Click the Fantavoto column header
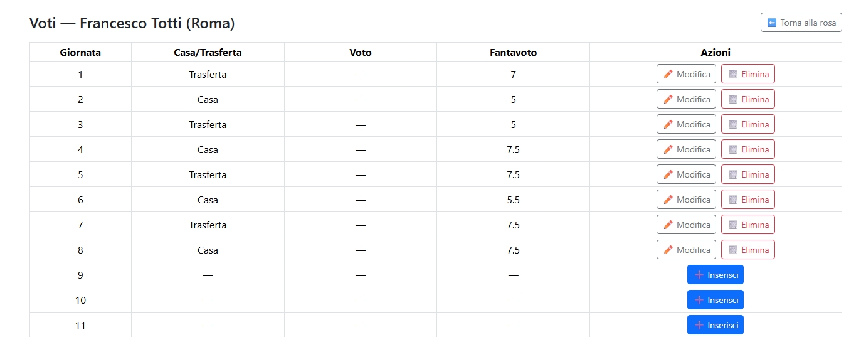Screen dimensions: 866x337 (x=513, y=53)
